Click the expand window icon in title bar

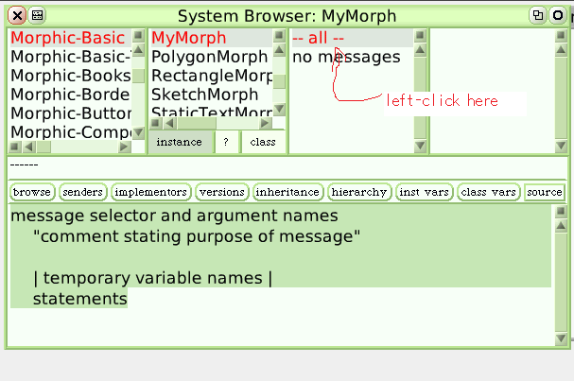point(537,15)
